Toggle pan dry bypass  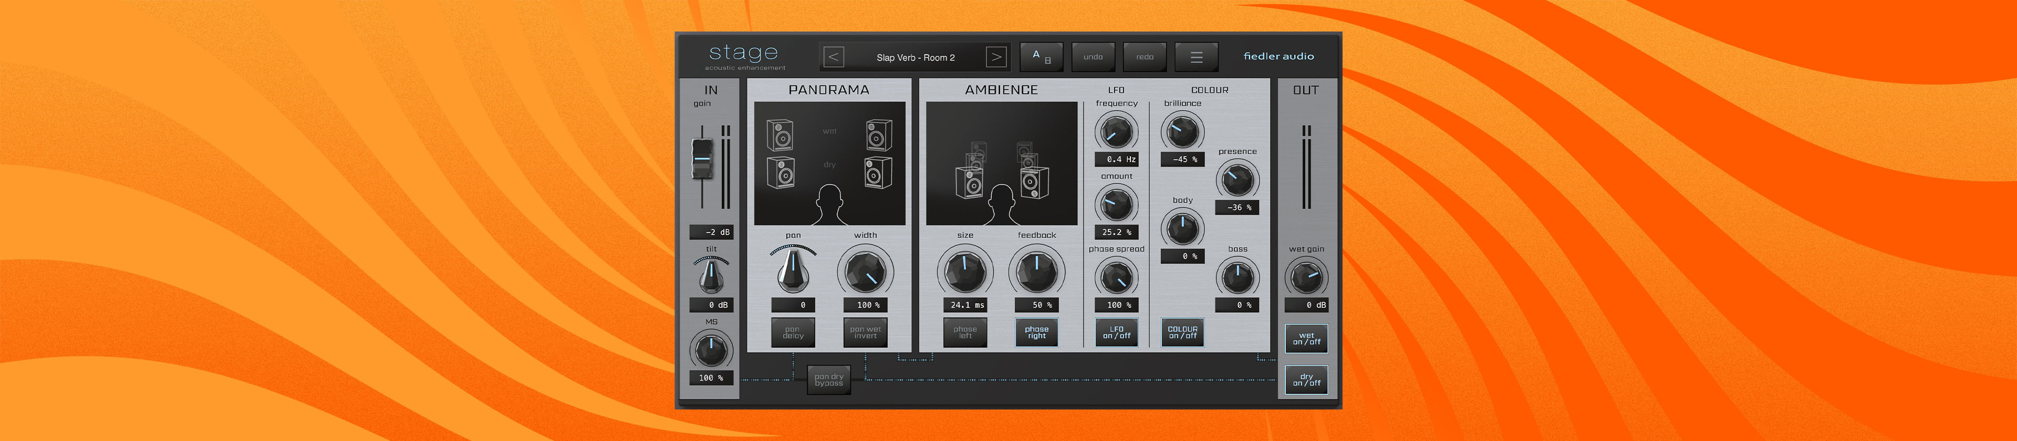click(828, 380)
